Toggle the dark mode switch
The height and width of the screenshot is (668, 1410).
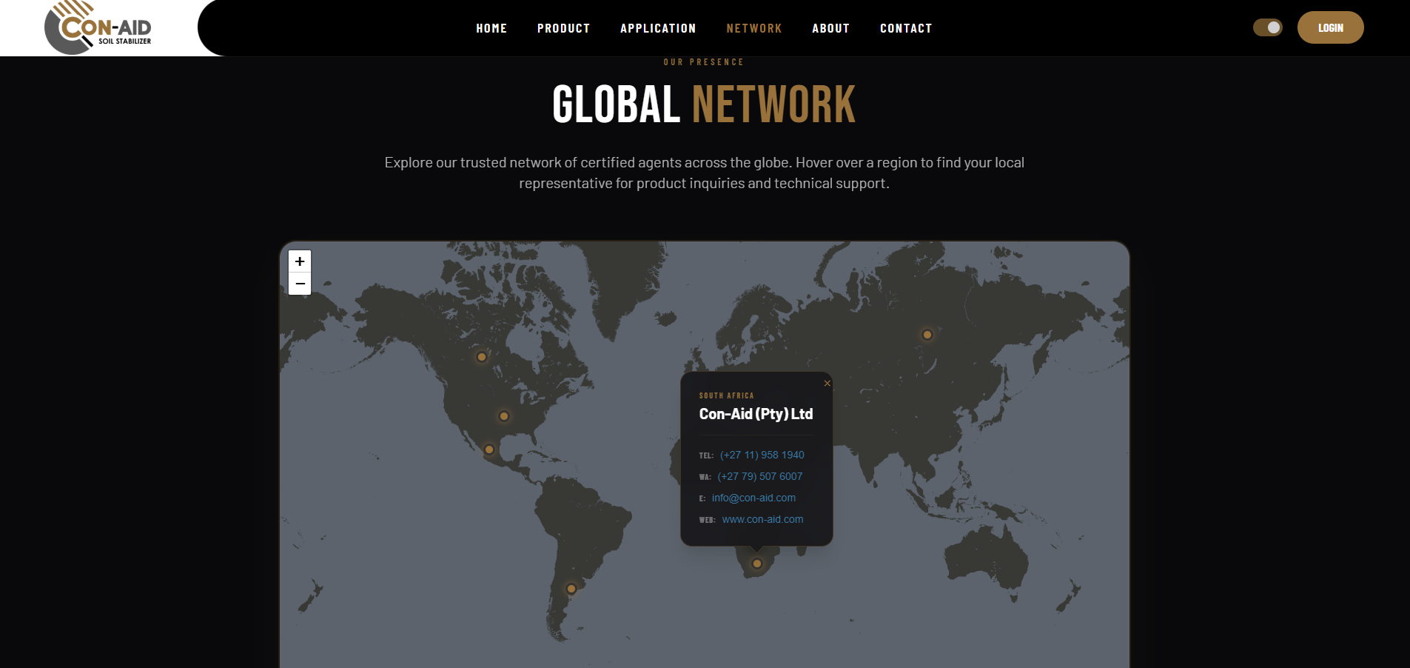click(1267, 27)
